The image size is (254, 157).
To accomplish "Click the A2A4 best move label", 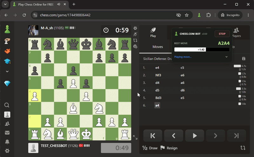I will [x=224, y=43].
